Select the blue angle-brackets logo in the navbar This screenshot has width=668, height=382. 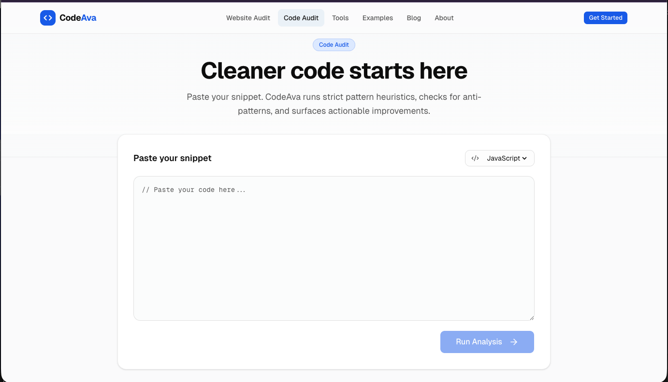[x=48, y=17]
